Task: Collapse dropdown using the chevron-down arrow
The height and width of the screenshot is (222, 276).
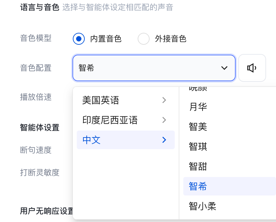Action: (224, 68)
